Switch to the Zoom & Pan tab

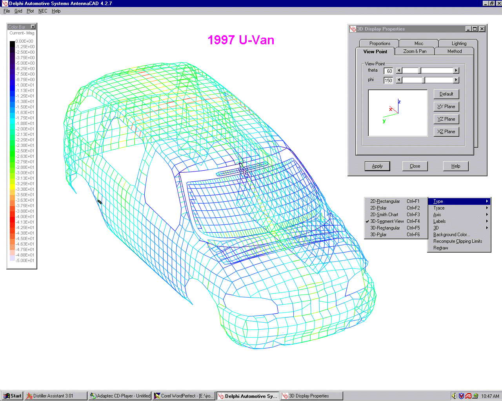click(x=415, y=51)
